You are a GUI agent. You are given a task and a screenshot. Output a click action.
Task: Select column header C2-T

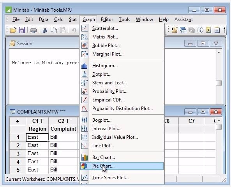63,121
